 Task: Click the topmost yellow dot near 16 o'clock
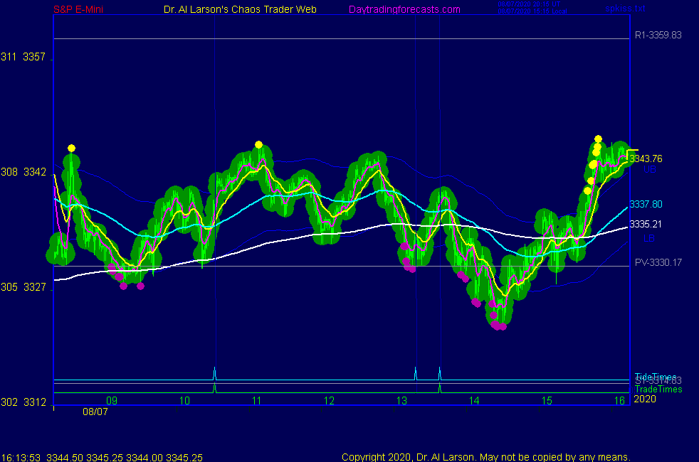click(x=598, y=139)
